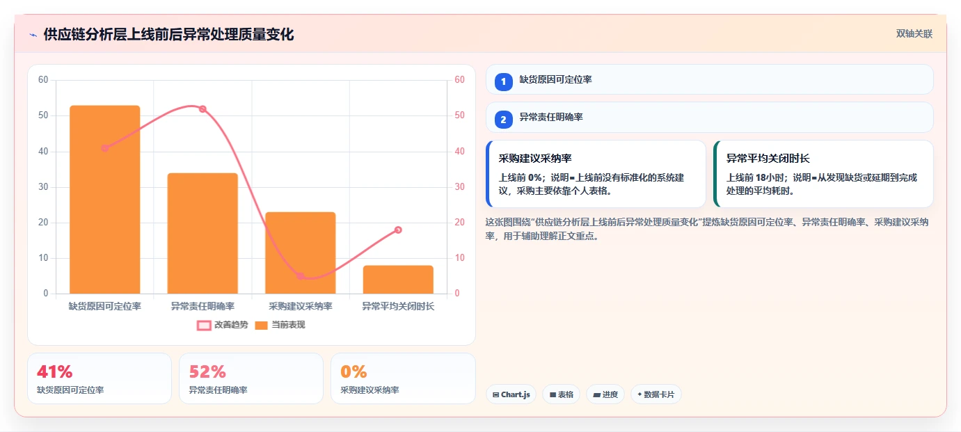Open the 采购建议采纳率 info card
Viewport: 961px width, 432px height.
pos(596,174)
